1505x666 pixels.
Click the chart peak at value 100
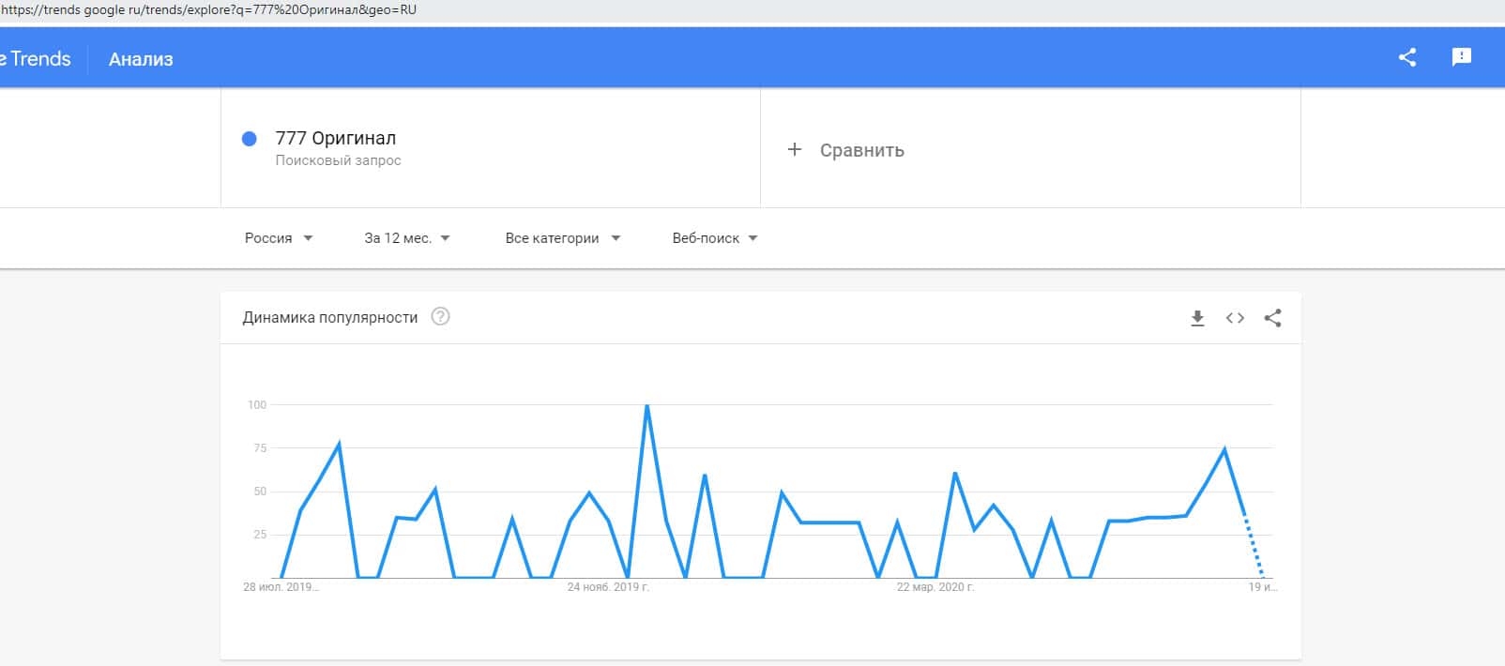tap(646, 406)
